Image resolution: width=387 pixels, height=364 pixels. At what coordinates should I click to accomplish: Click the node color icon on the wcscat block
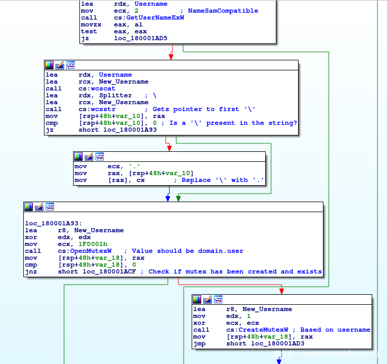[x=49, y=65]
